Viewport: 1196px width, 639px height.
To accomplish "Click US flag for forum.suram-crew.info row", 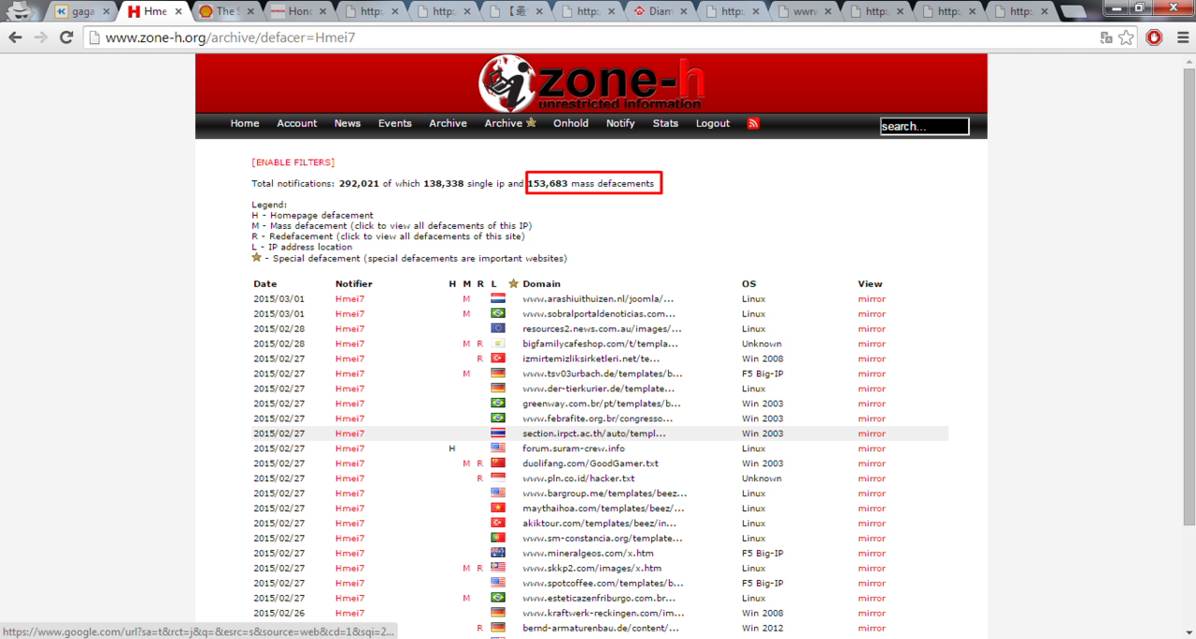I will (498, 448).
